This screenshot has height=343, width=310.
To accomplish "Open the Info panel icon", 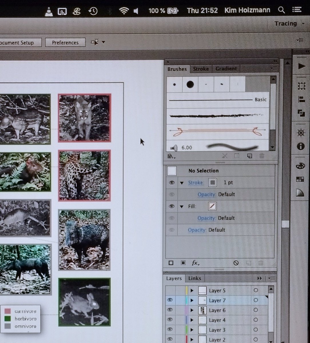I will pos(301,146).
